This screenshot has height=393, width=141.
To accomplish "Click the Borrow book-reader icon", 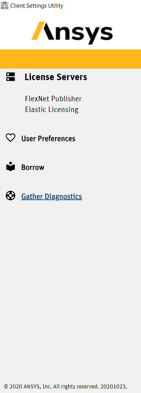I will [10, 167].
